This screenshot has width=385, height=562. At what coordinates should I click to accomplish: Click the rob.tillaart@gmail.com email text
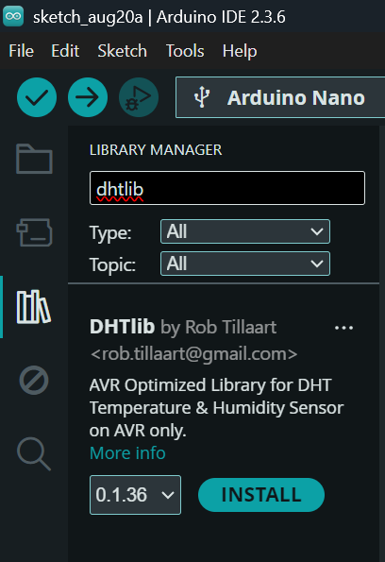(x=193, y=354)
